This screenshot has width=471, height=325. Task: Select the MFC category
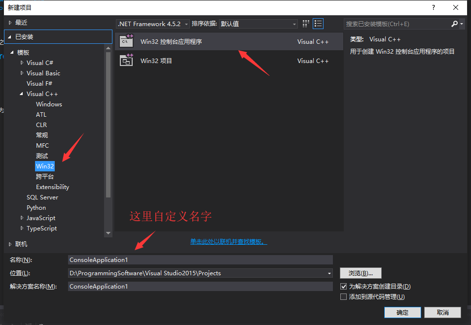[x=42, y=145]
